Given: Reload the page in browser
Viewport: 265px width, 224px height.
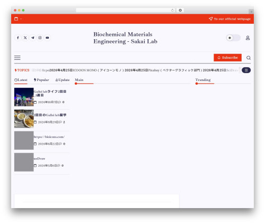Looking at the screenshot, I should (172, 10).
